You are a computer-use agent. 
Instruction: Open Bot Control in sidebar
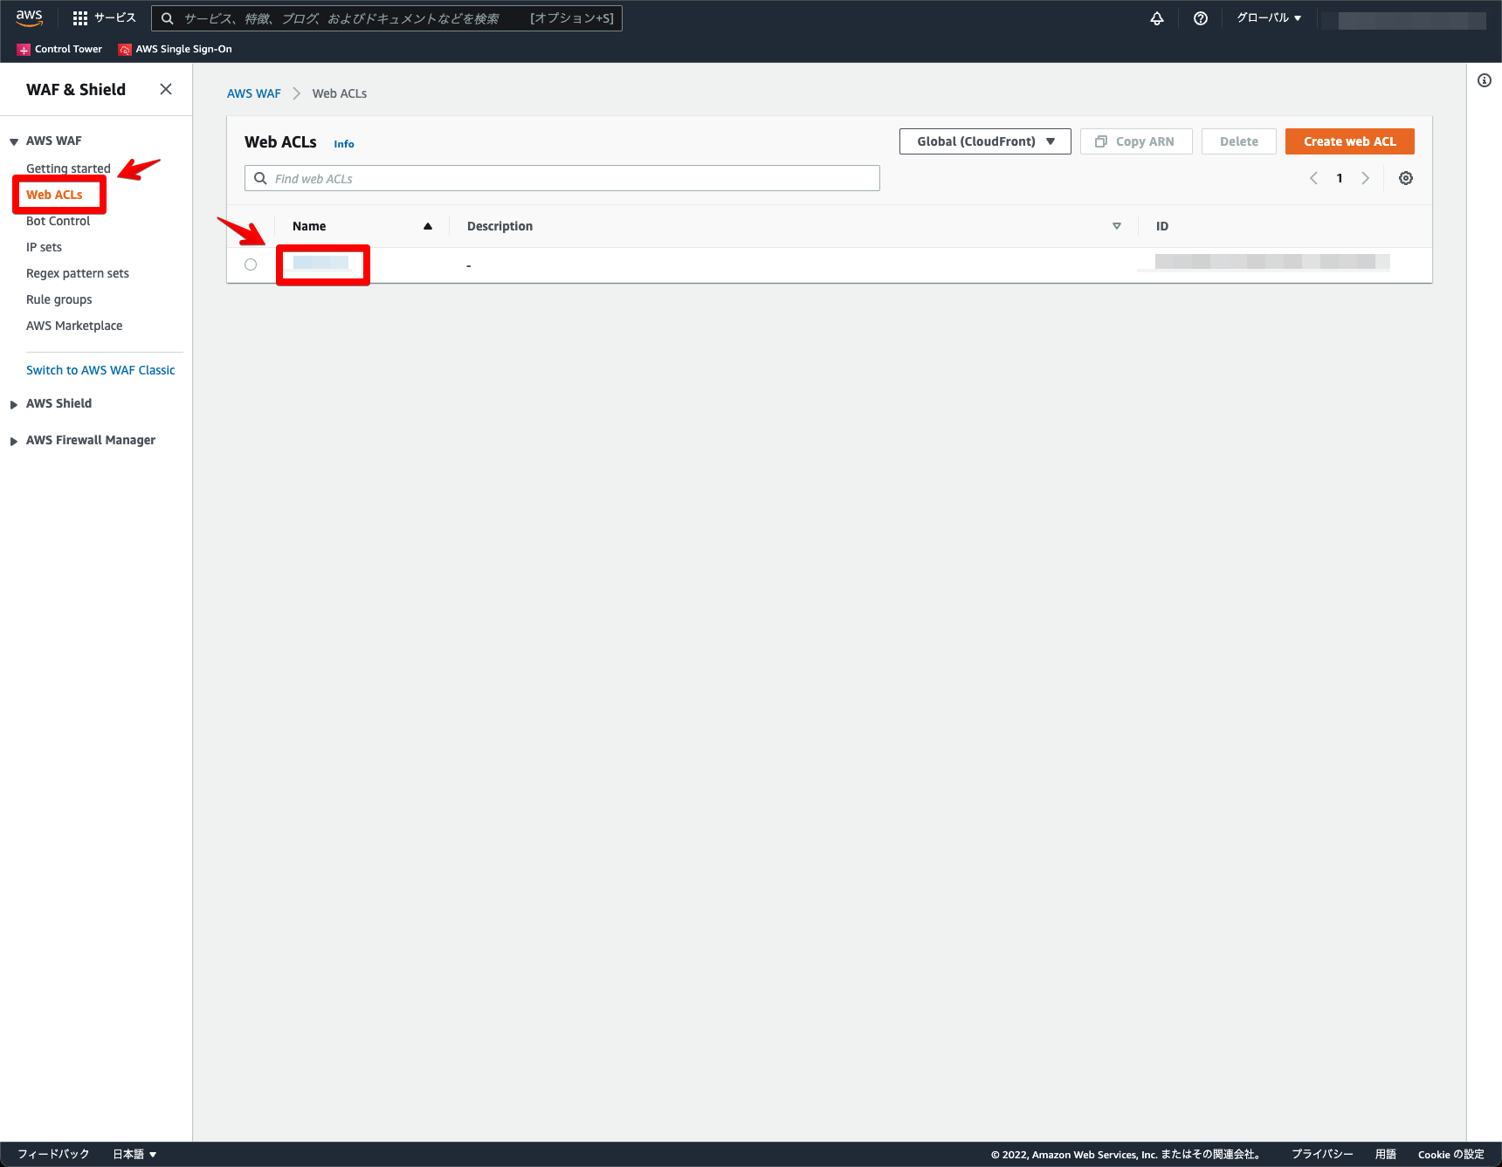click(58, 221)
